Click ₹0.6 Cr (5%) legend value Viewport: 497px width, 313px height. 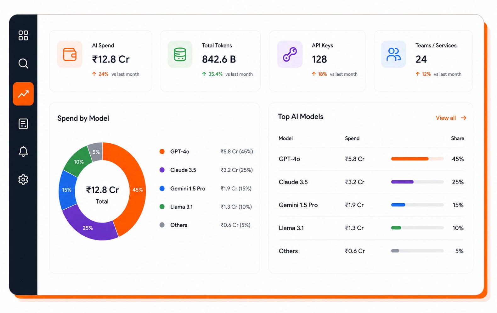[235, 225]
